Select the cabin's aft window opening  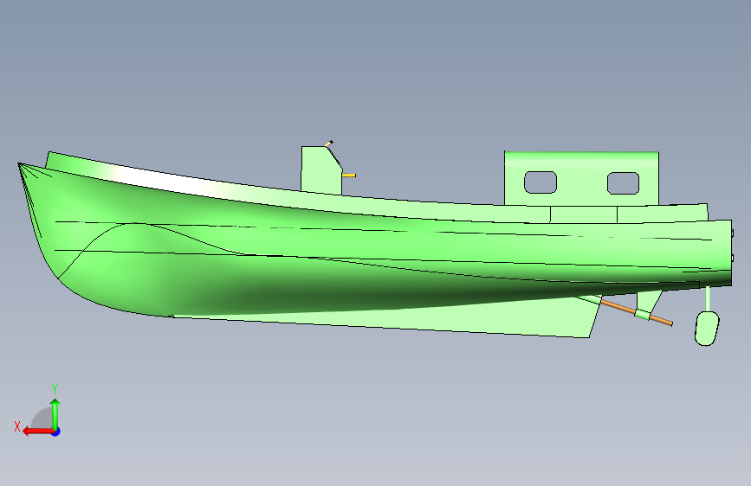[x=623, y=183]
